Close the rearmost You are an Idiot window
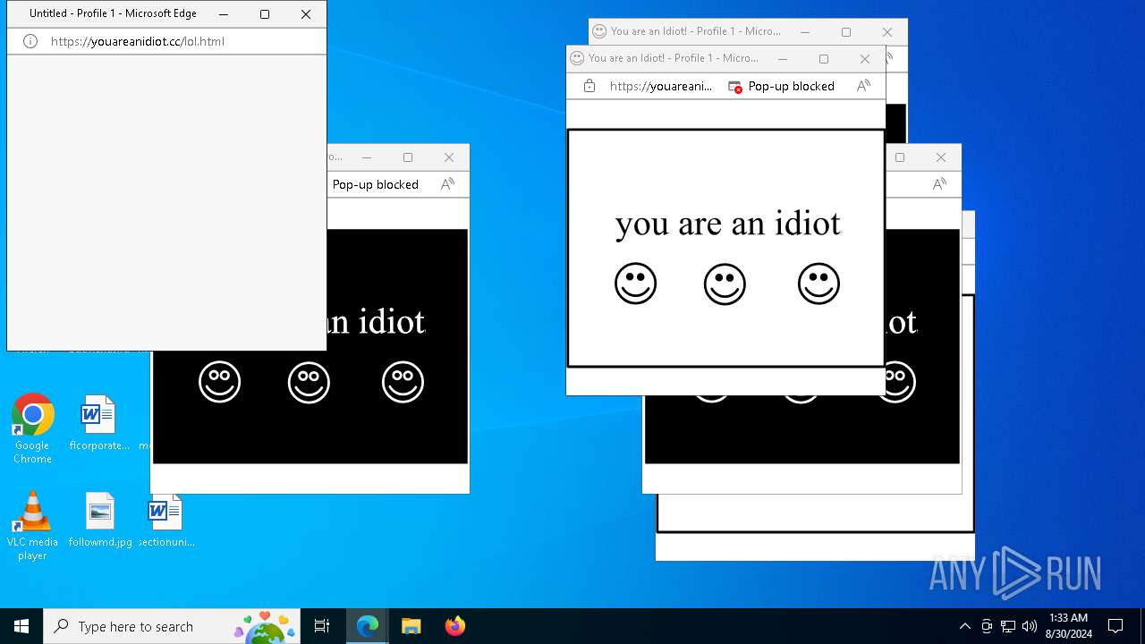 pos(887,32)
